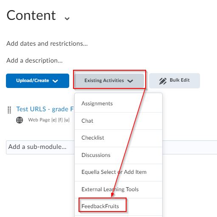Open the Content title dropdown arrow

pos(67,18)
